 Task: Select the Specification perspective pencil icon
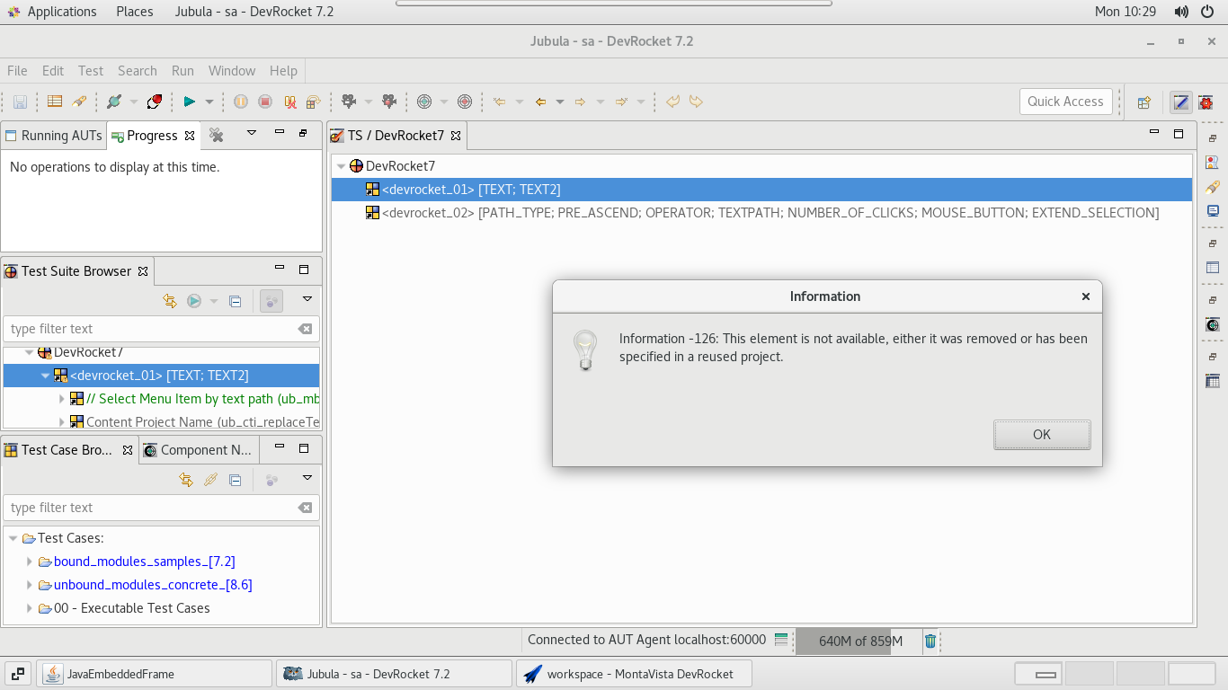pyautogui.click(x=1181, y=102)
